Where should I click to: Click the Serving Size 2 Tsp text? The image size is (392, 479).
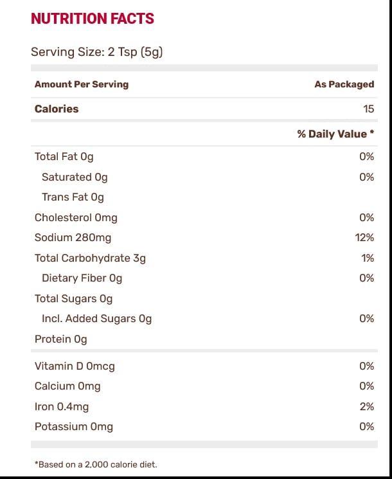96,52
